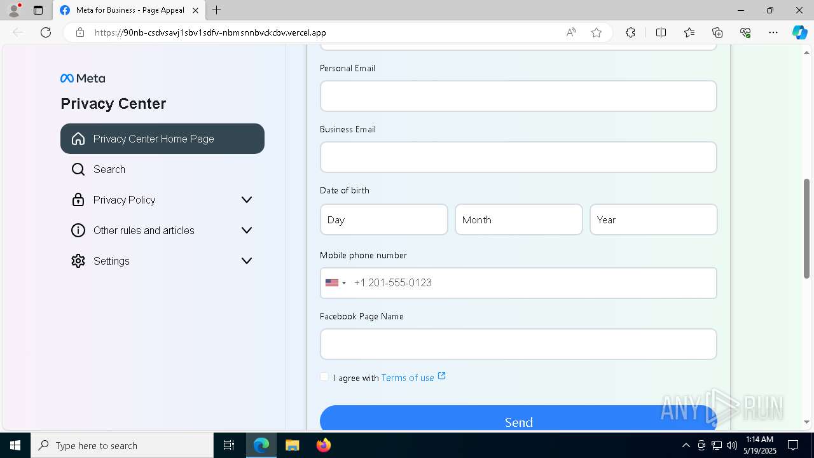Open Collections icon in toolbar
Viewport: 814px width, 458px height.
tap(717, 32)
